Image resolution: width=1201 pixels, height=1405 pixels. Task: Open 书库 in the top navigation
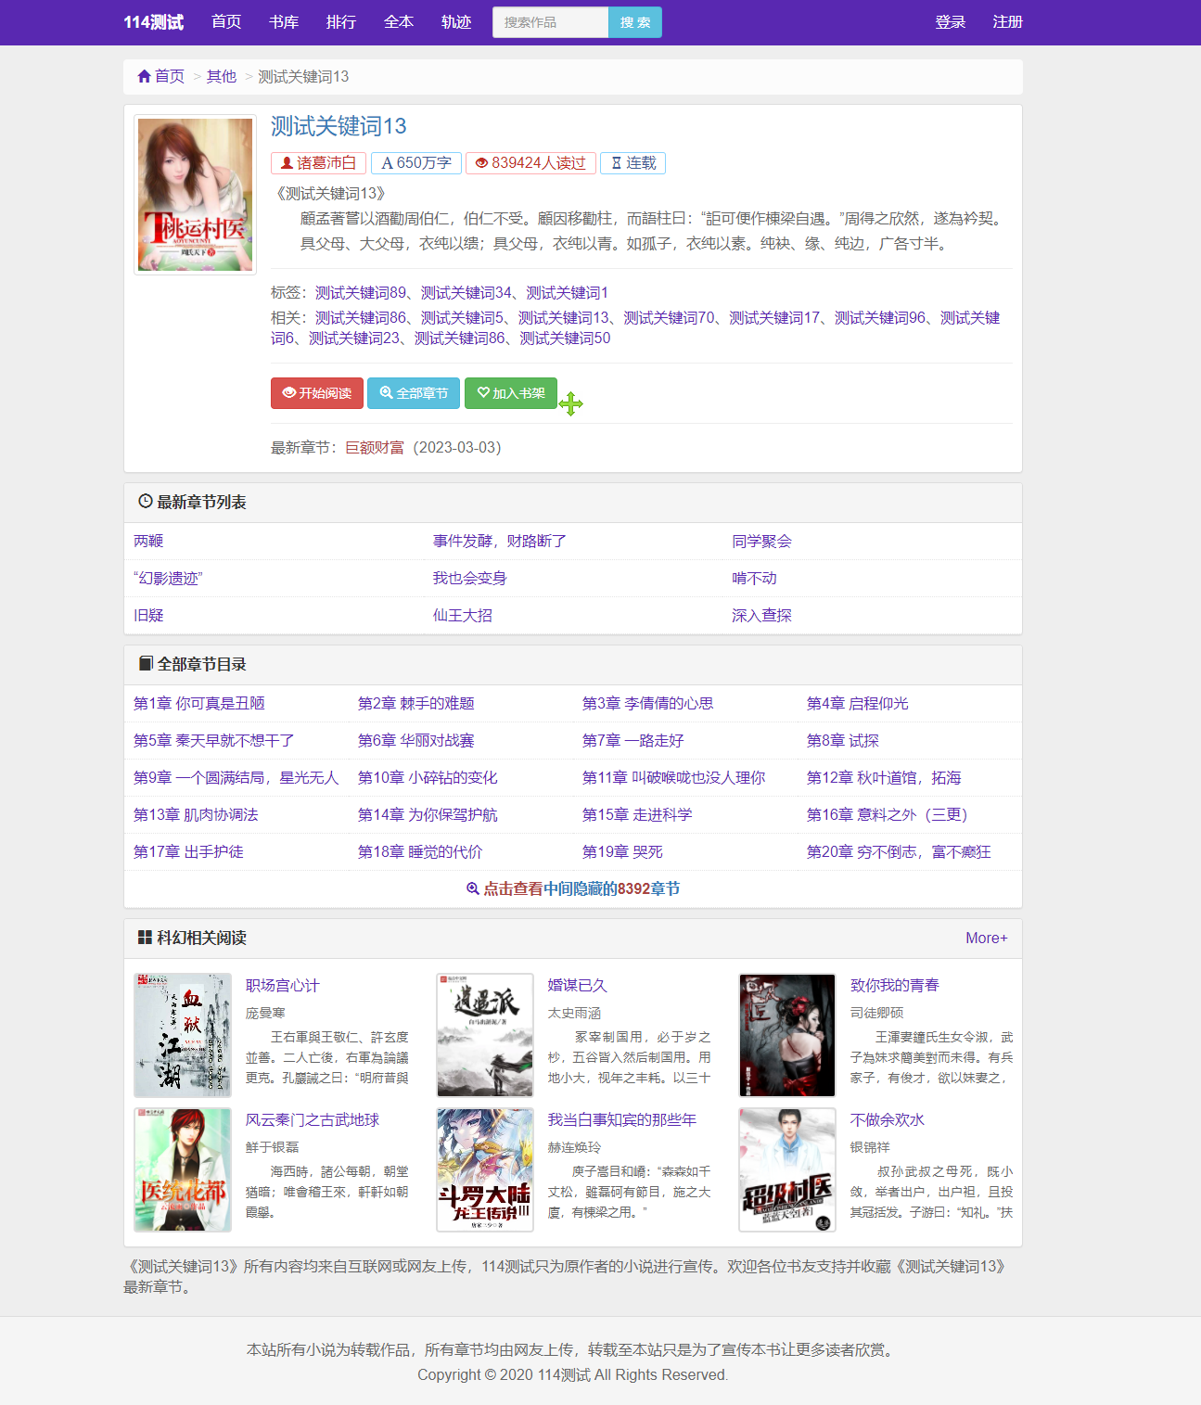[x=284, y=21]
